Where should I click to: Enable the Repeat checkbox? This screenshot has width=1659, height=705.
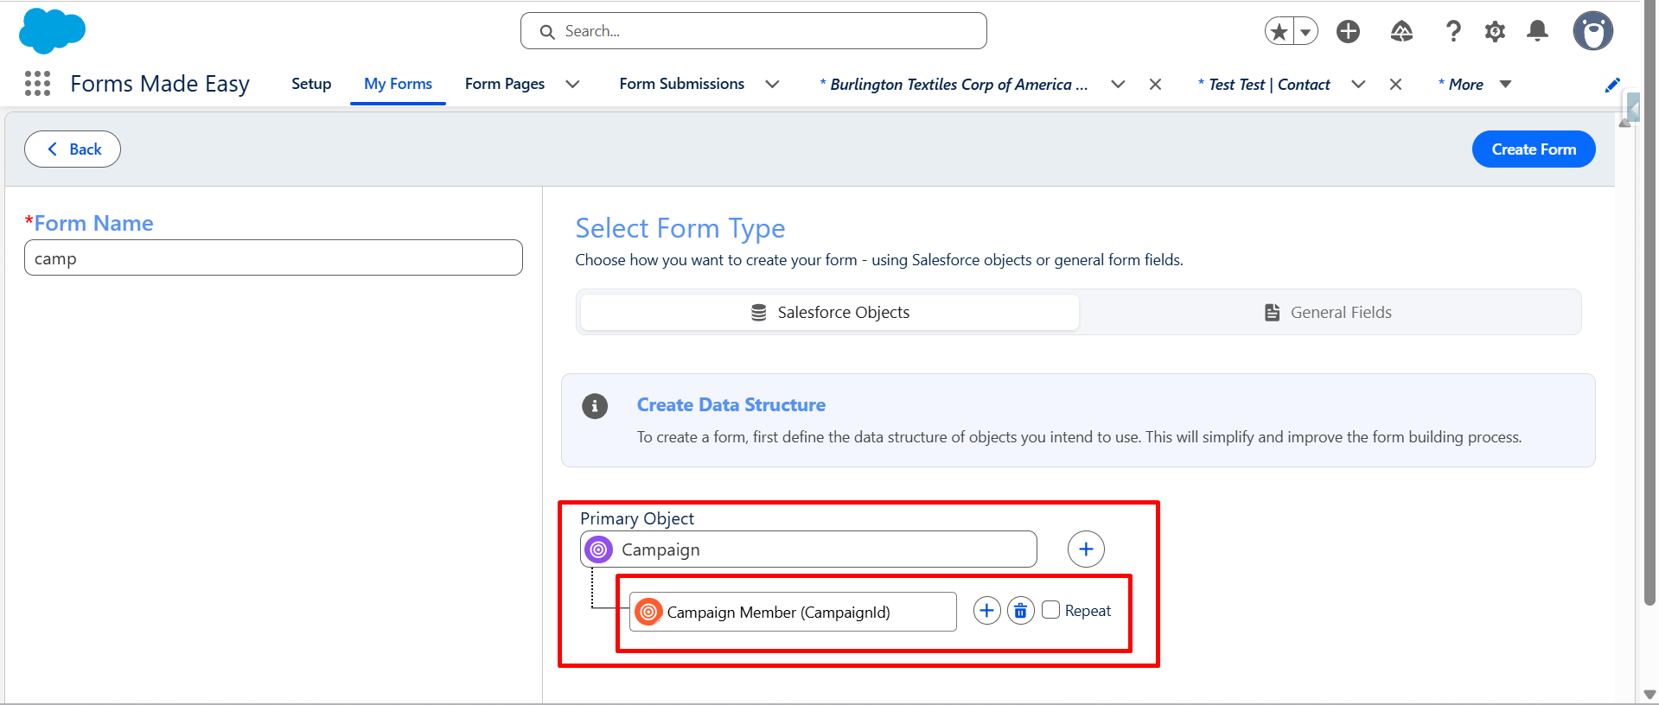pos(1051,610)
